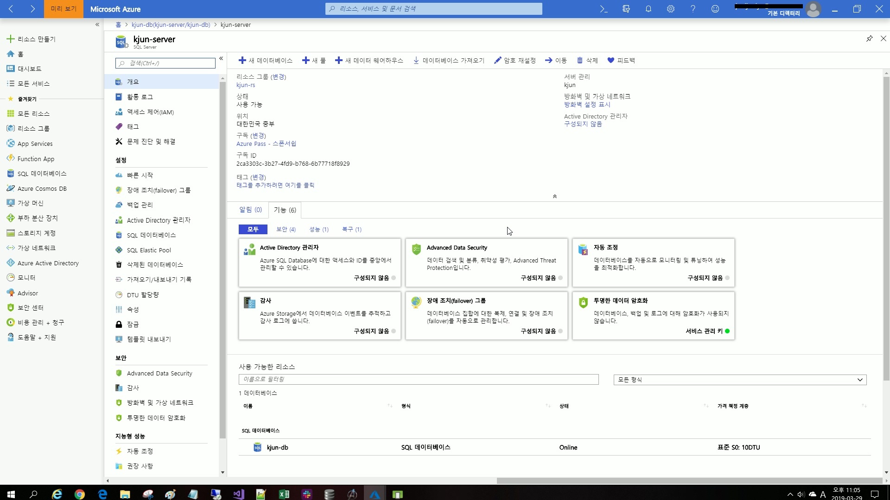Open the kjun-rs resource group link
The image size is (890, 500).
(x=246, y=85)
